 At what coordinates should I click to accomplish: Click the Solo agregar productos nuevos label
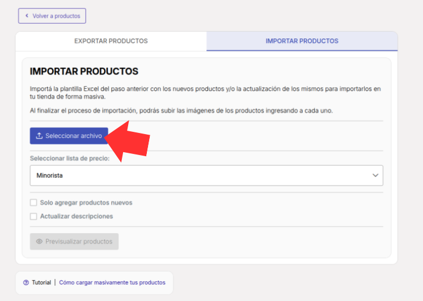[x=86, y=203]
